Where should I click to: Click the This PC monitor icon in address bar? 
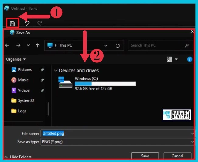click(50, 45)
